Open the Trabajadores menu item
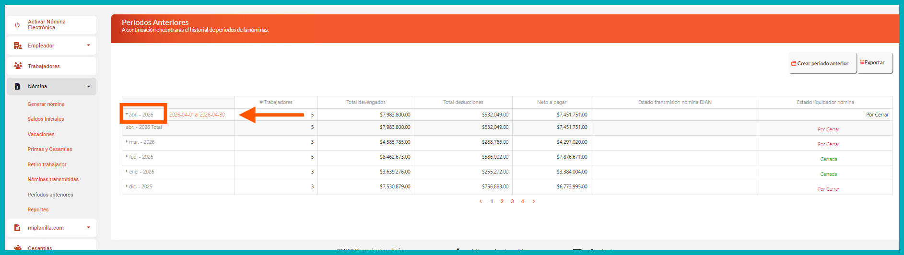The width and height of the screenshot is (904, 255). [51, 66]
